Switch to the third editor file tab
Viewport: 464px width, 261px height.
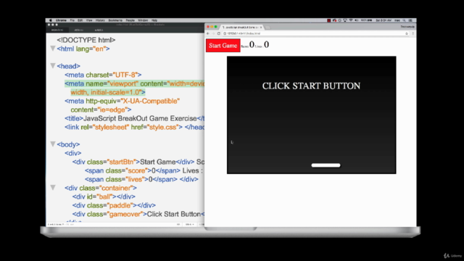point(99,30)
